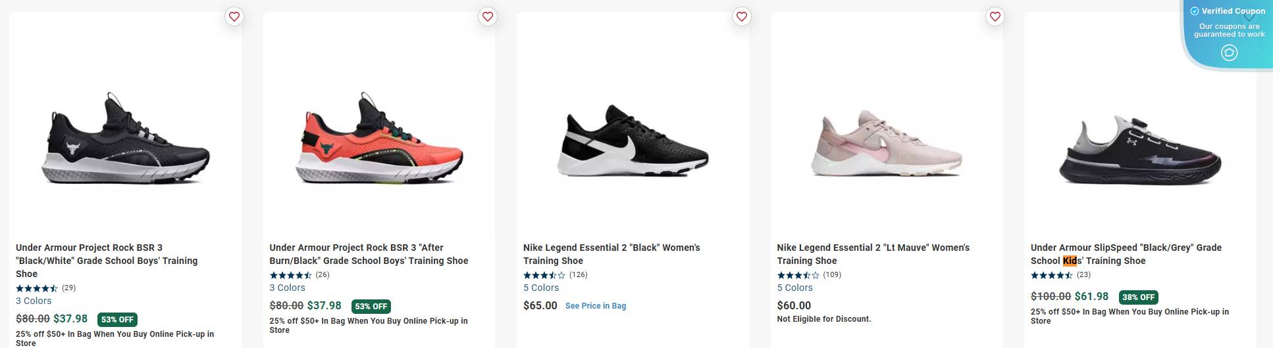Select the pink Lt Mauve Nike shoe image

(x=886, y=143)
